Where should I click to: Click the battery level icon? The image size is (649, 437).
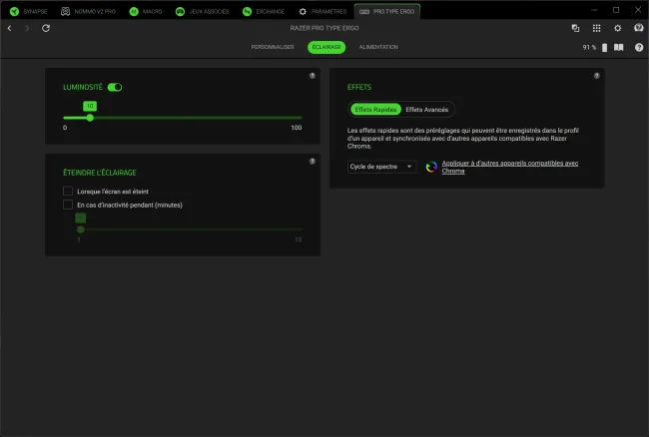click(605, 48)
